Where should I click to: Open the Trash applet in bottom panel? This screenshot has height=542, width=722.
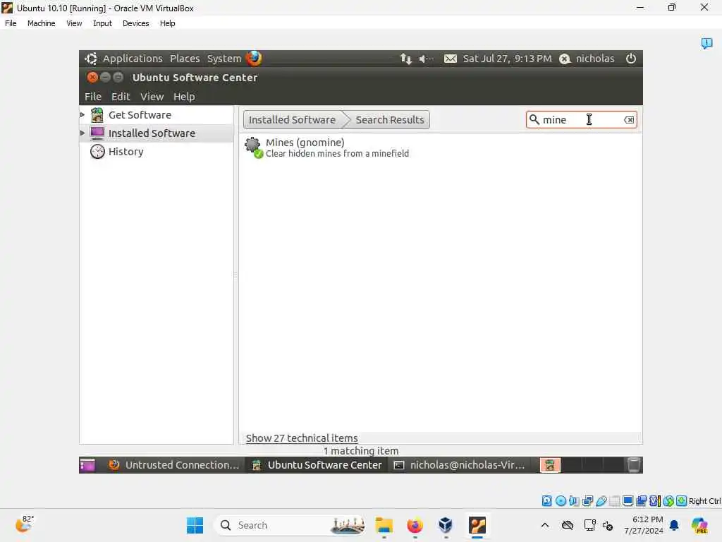tap(634, 465)
